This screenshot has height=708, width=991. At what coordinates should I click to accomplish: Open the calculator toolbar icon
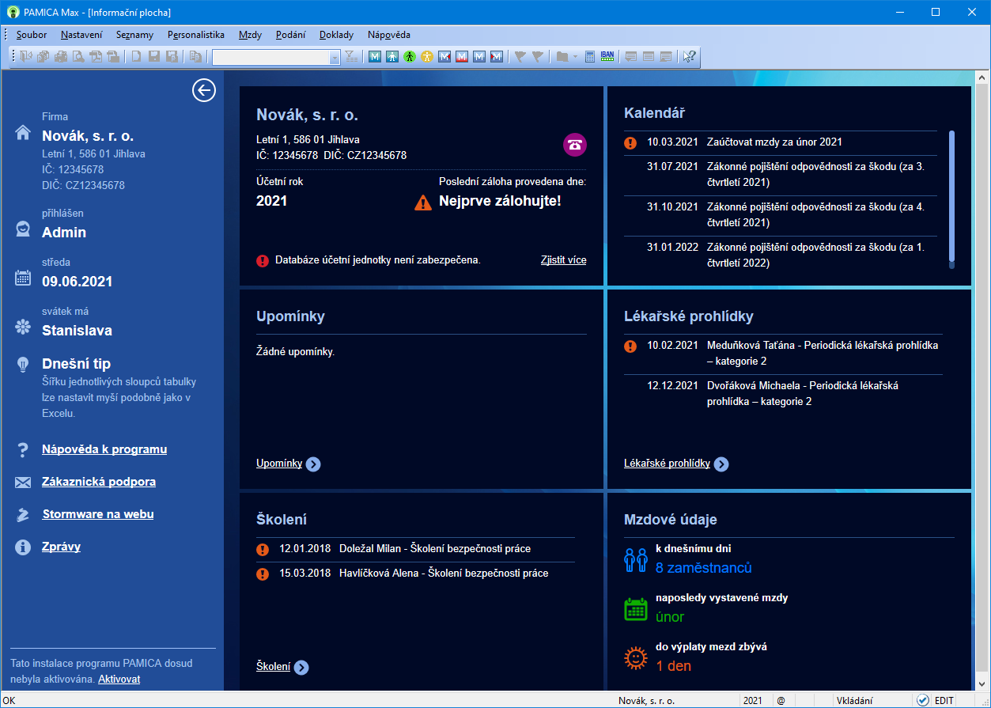pos(590,56)
